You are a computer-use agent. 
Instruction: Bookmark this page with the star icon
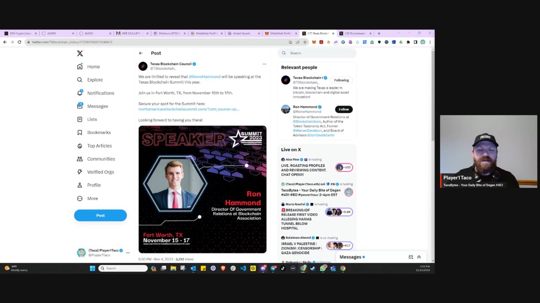coord(305,42)
